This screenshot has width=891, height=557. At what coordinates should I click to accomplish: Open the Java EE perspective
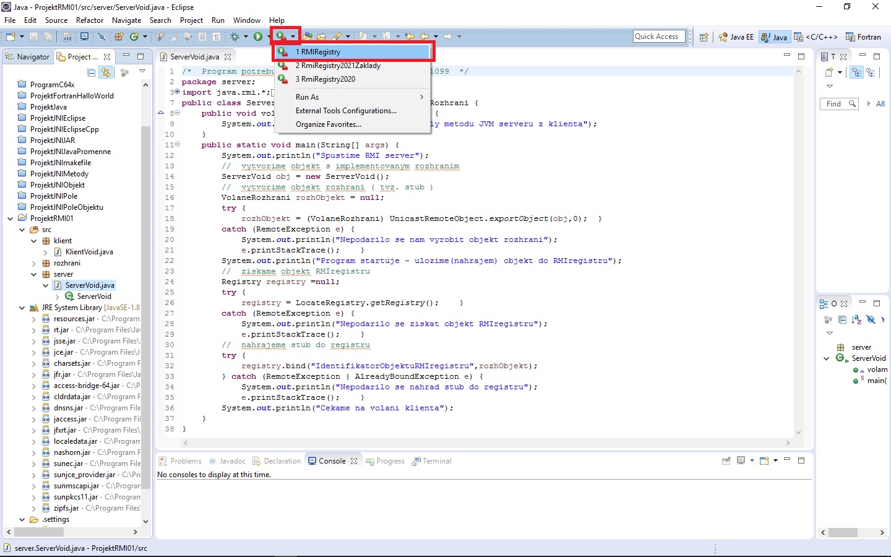(736, 37)
